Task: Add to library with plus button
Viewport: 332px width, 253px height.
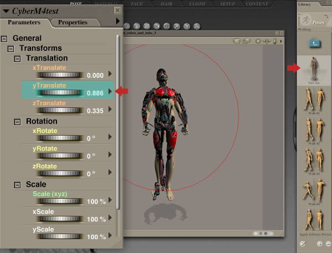Action: click(320, 244)
